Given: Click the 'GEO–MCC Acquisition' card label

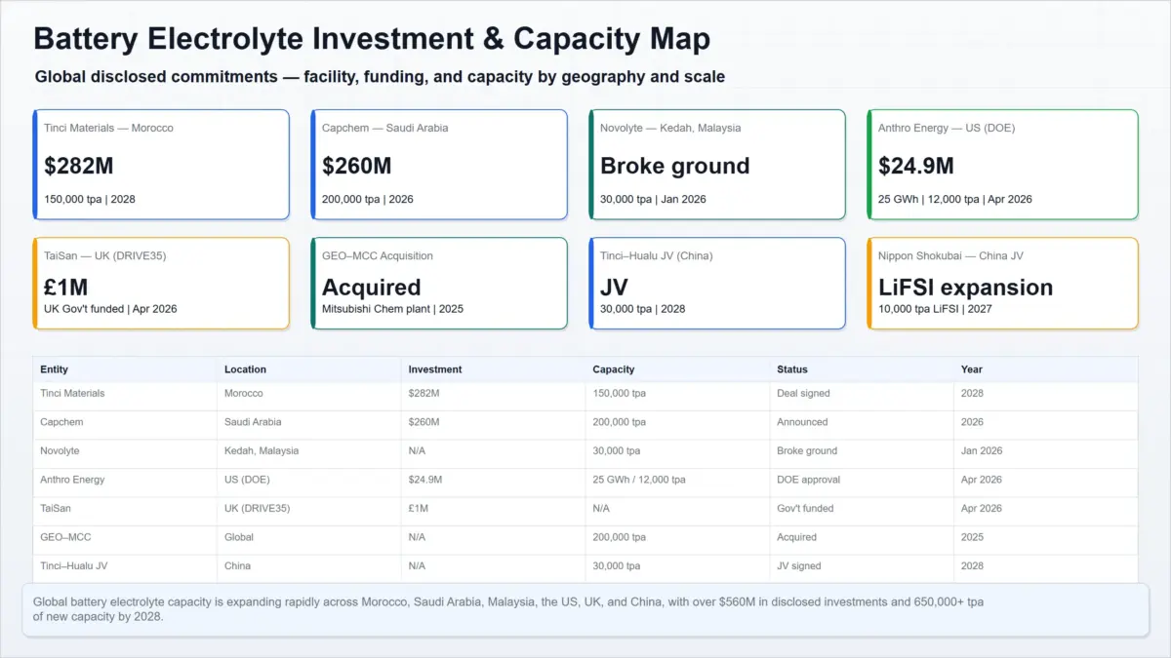Looking at the screenshot, I should pyautogui.click(x=378, y=255).
